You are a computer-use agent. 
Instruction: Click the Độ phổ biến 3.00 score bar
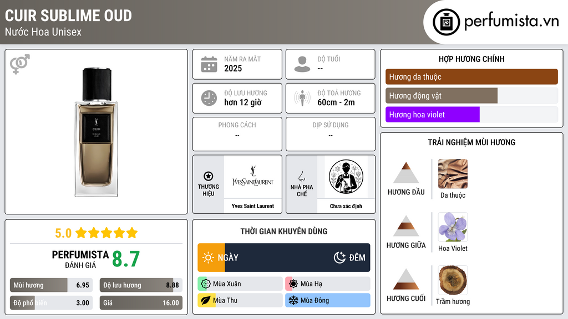click(52, 303)
